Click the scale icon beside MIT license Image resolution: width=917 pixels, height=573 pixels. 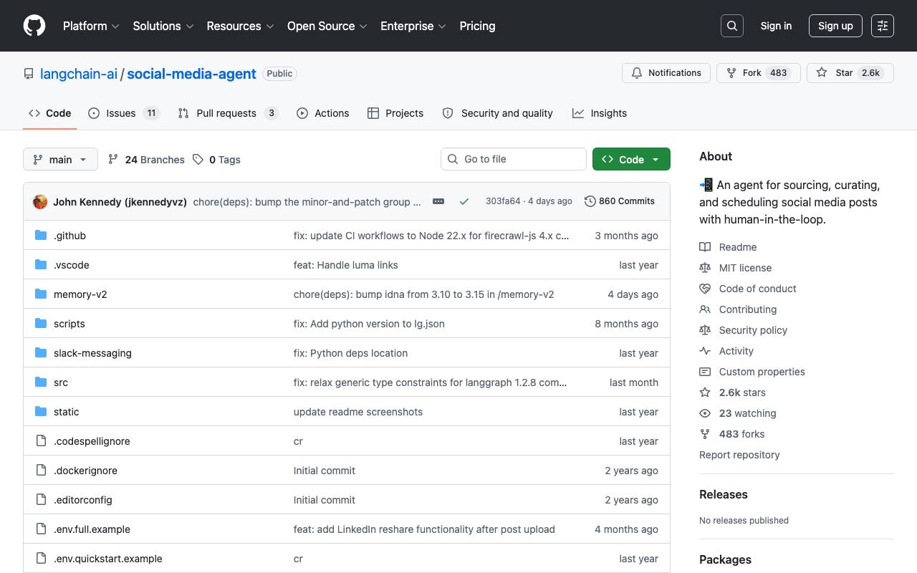[705, 268]
